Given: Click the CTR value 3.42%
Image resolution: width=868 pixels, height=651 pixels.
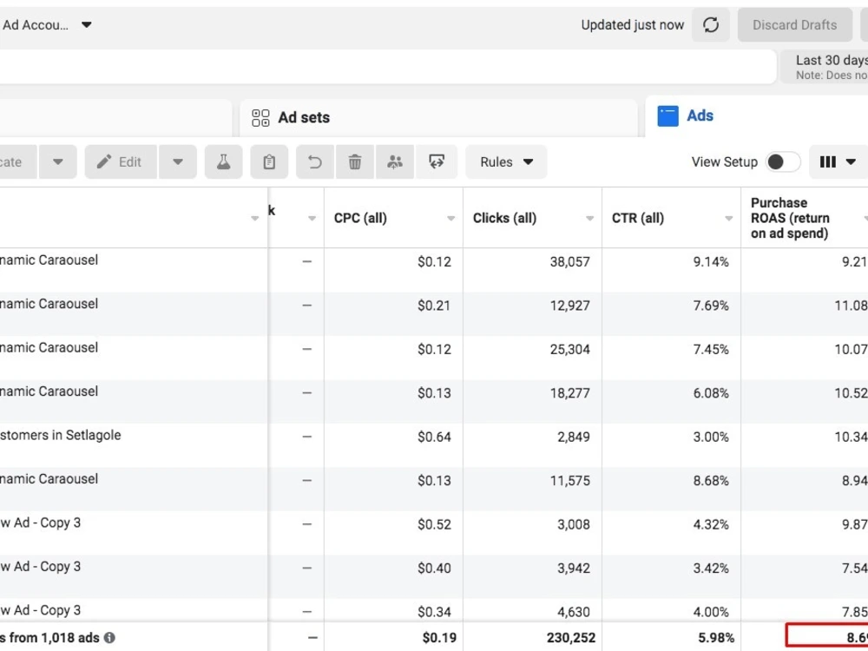Looking at the screenshot, I should [x=711, y=568].
